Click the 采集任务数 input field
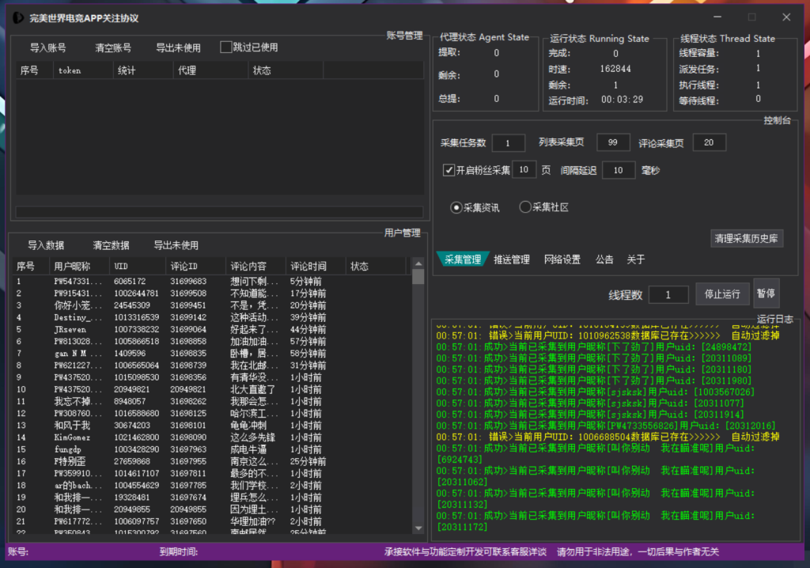Image resolution: width=810 pixels, height=568 pixels. click(508, 142)
